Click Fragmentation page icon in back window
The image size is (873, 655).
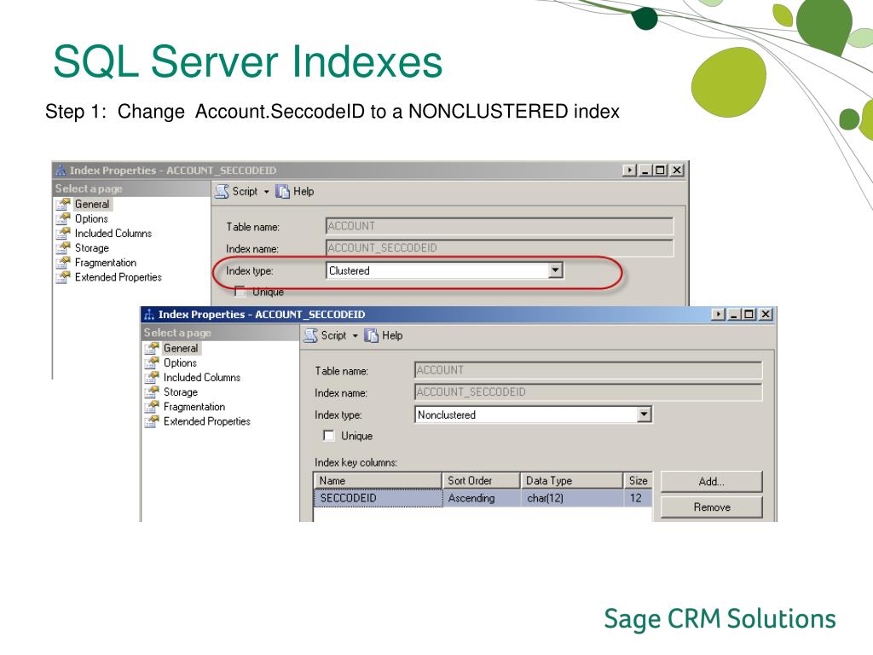[63, 263]
